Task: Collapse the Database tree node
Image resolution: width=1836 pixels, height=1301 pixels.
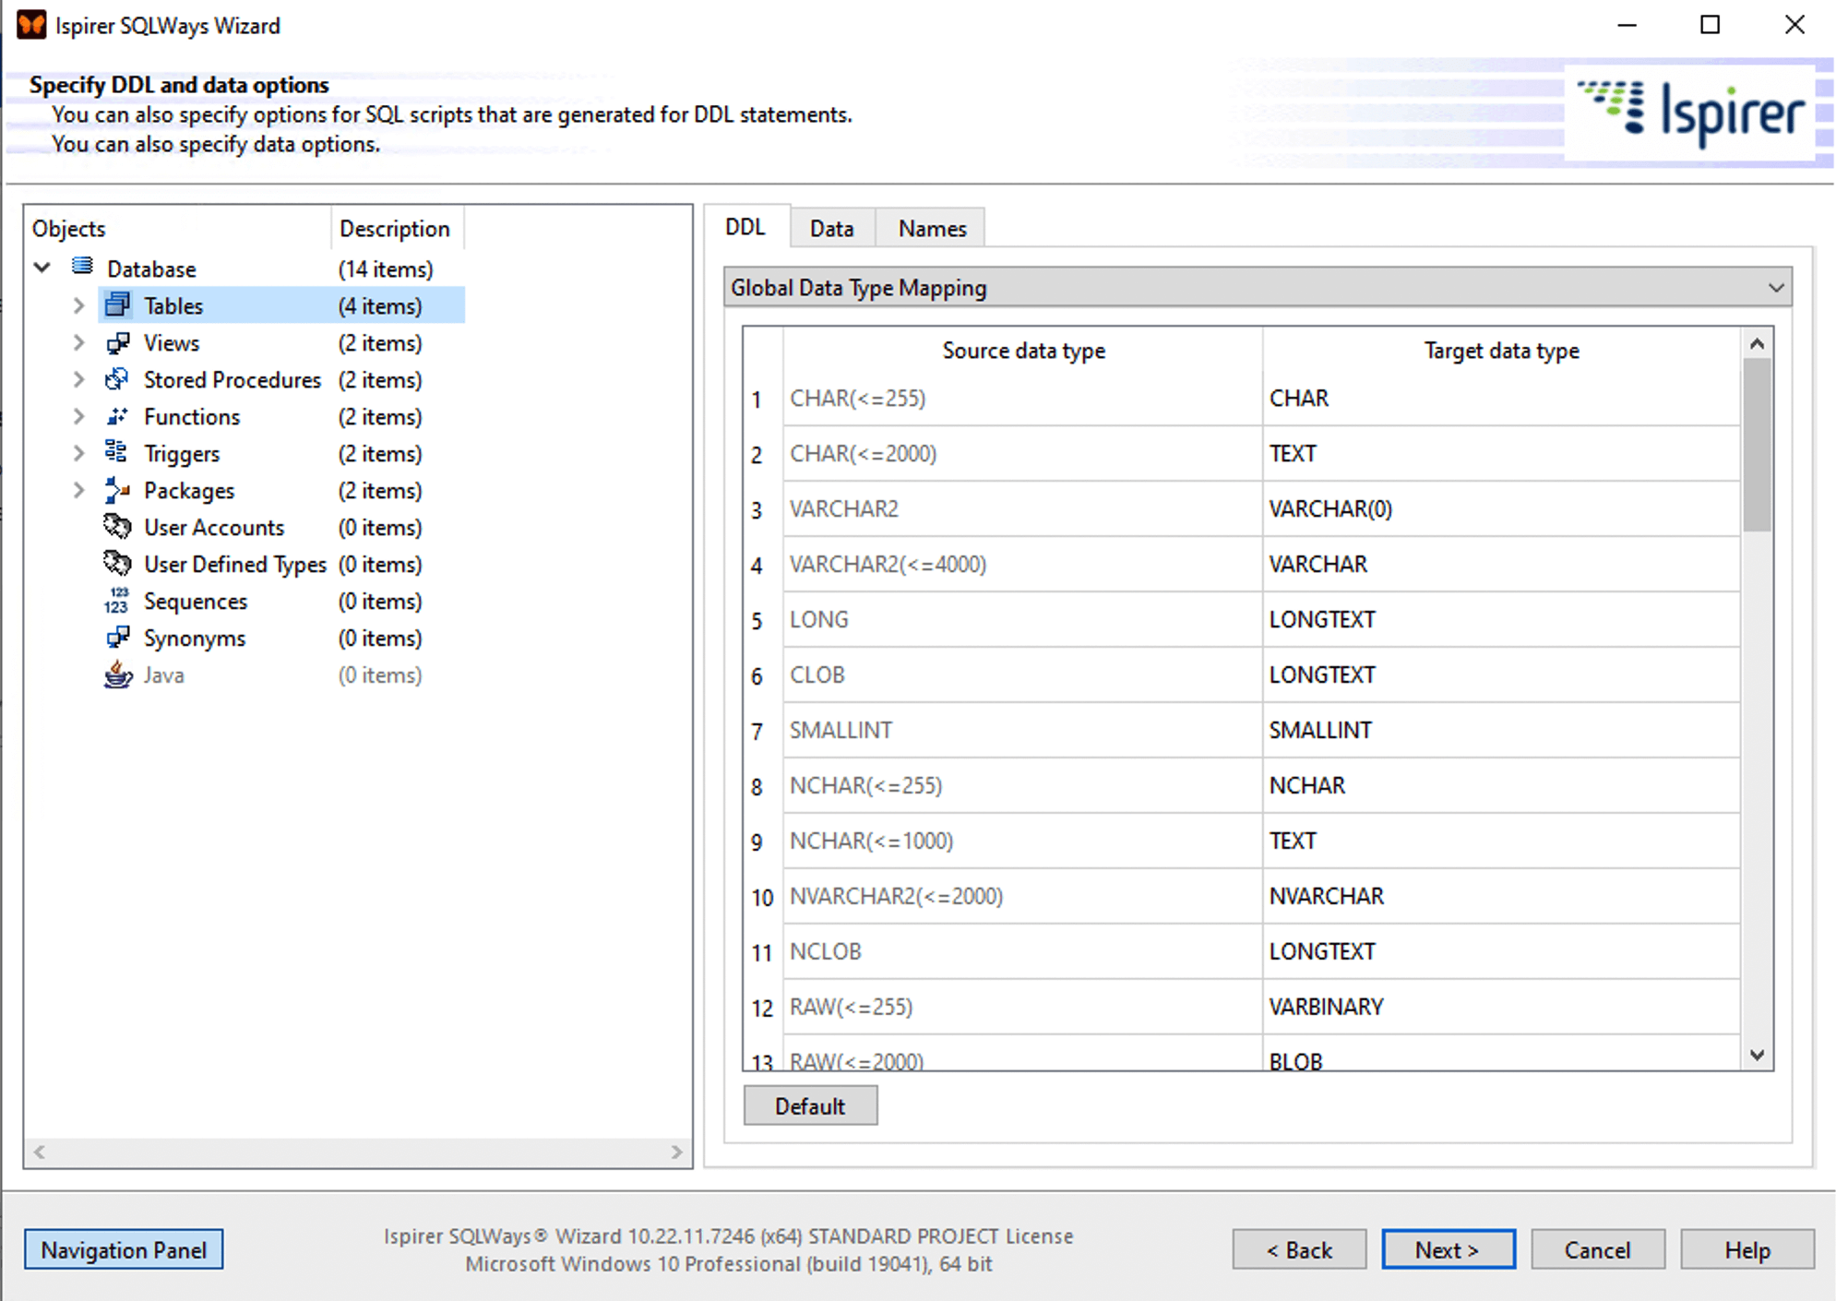Action: point(42,269)
